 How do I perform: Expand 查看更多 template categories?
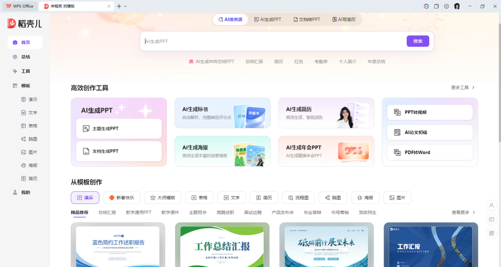(x=463, y=213)
